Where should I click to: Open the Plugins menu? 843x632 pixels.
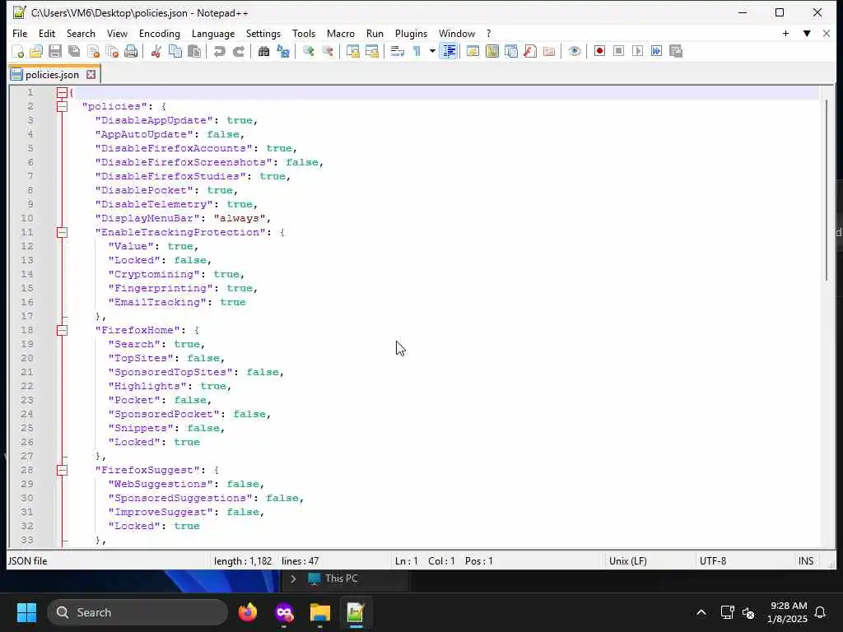pyautogui.click(x=412, y=33)
